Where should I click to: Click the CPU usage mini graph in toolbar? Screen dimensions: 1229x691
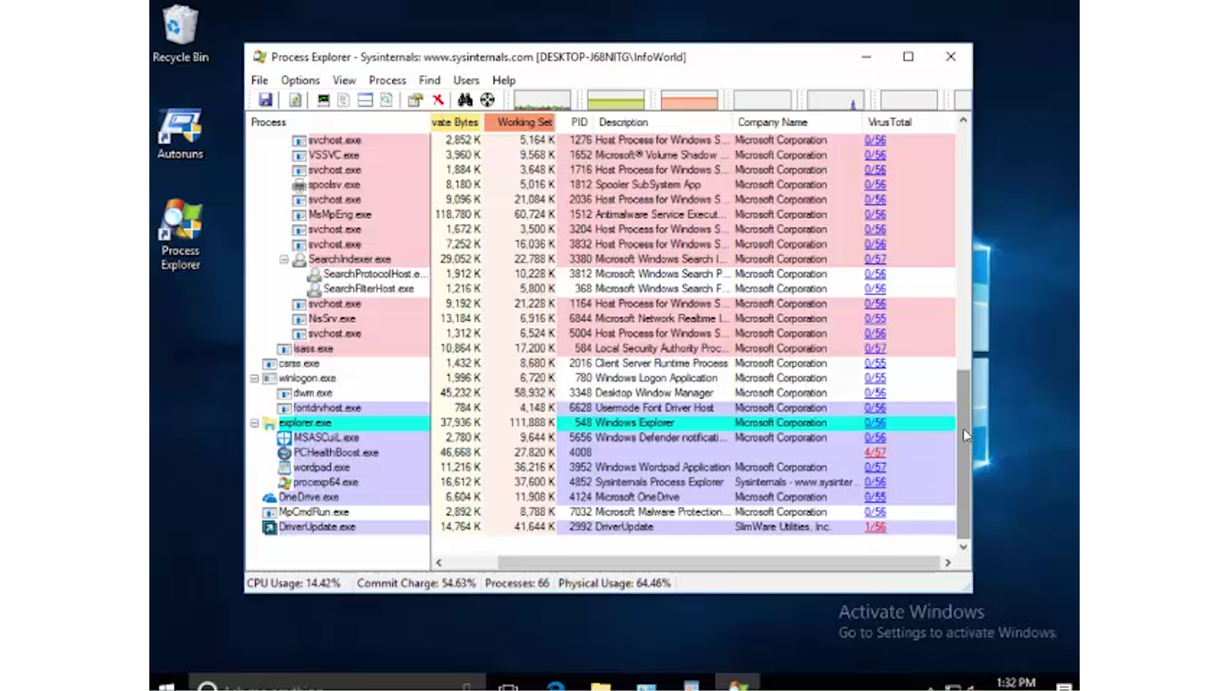tap(542, 100)
